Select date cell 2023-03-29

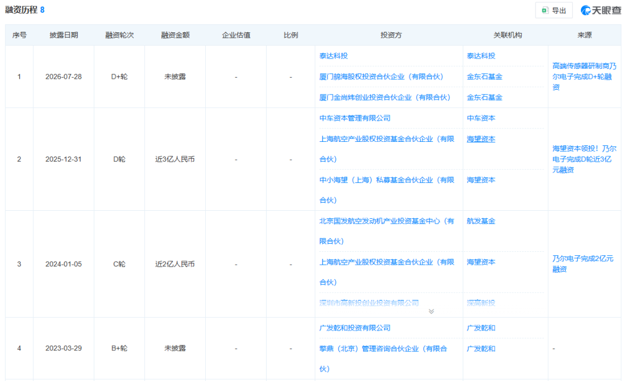pos(64,349)
